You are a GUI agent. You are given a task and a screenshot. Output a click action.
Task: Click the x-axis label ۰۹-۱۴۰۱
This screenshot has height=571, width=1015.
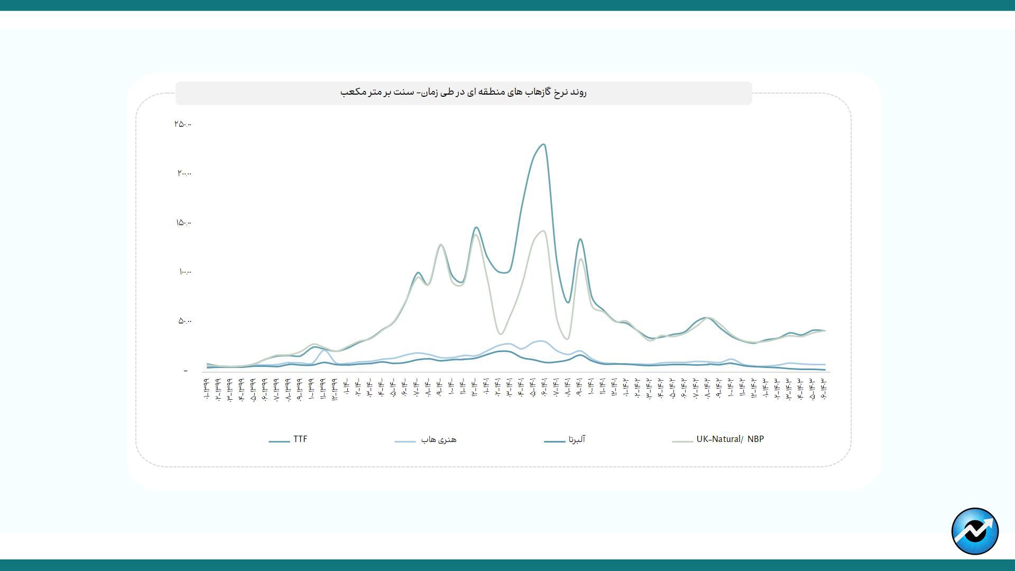579,389
